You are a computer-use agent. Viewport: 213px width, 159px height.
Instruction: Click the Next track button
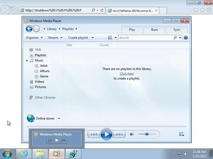click(119, 134)
